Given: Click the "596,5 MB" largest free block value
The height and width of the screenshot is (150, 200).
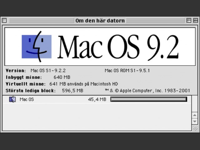Looking at the screenshot, I should 72,91.
